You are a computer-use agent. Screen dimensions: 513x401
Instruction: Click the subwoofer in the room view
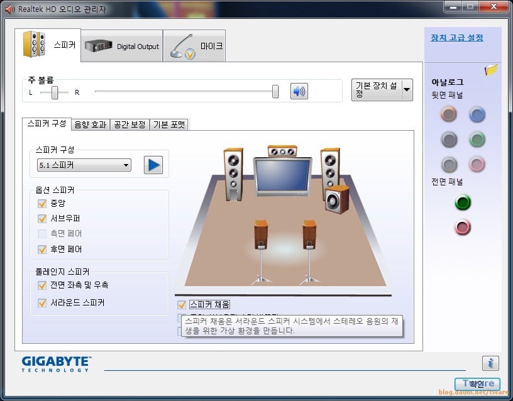coord(337,200)
